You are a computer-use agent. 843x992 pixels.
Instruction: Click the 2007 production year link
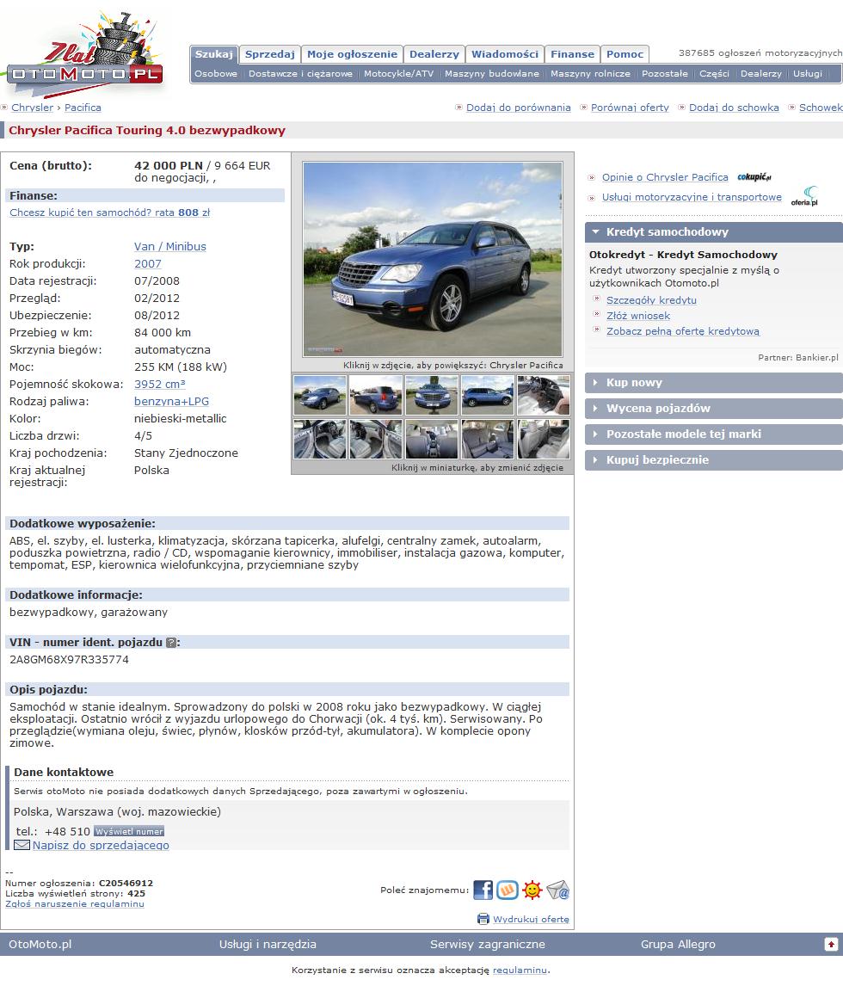click(148, 264)
